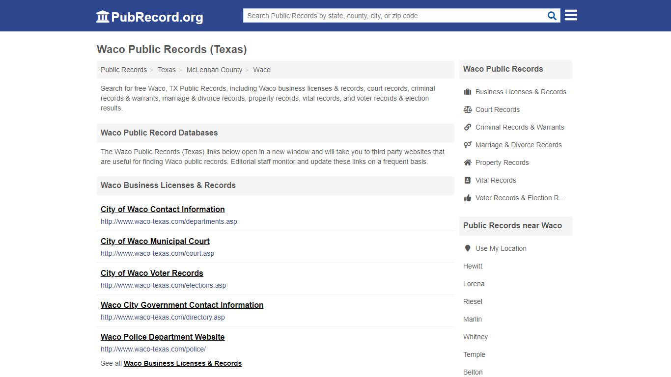671x377 pixels.
Task: Go to Texas breadcrumb
Action: (167, 70)
